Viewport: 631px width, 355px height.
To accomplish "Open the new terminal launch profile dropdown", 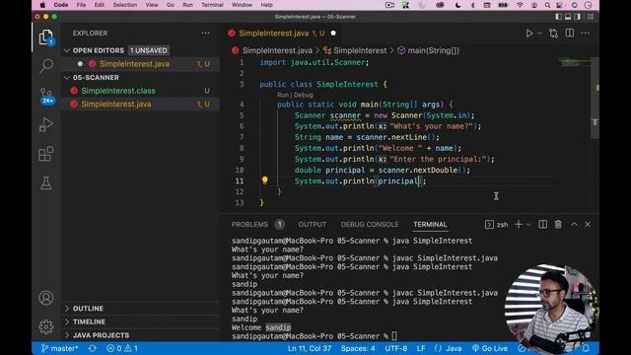I will [x=528, y=225].
